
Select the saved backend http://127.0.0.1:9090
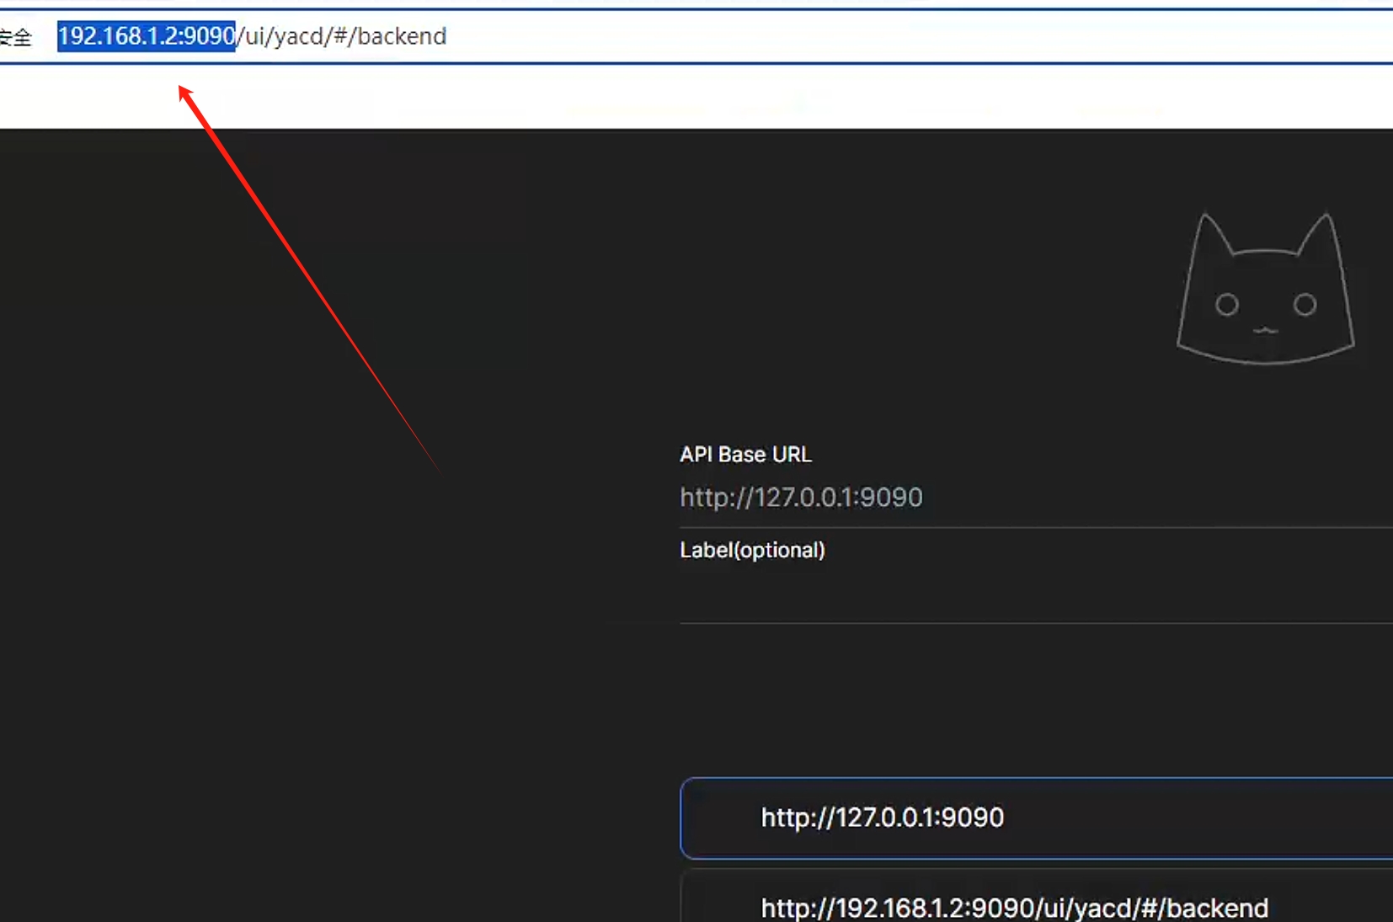tap(882, 818)
